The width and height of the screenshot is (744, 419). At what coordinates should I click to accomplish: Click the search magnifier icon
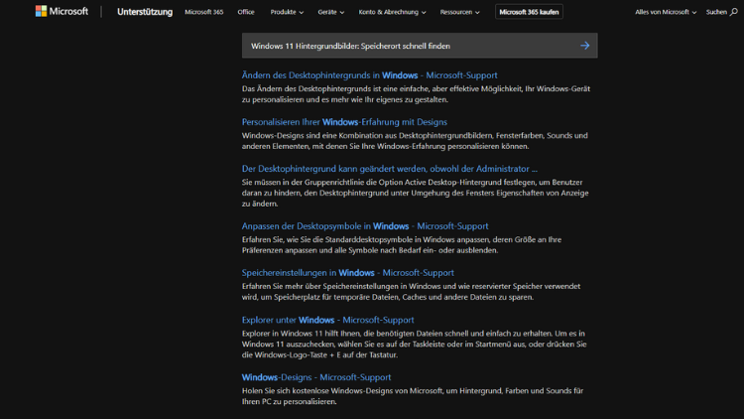[734, 12]
